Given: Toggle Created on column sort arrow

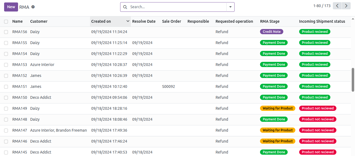Looking at the screenshot, I should (x=128, y=21).
